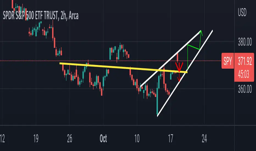Click the Oct date axis label

pos(103,139)
